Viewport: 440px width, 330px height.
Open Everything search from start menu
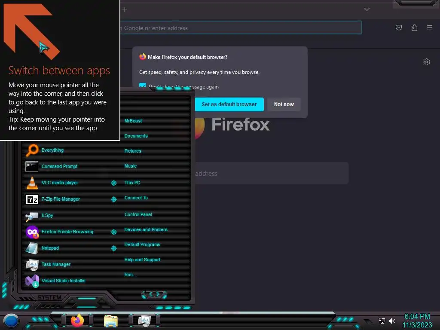[52, 150]
